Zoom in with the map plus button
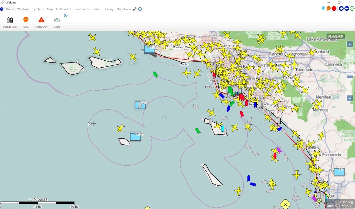This screenshot has height=209, width=355. click(350, 44)
